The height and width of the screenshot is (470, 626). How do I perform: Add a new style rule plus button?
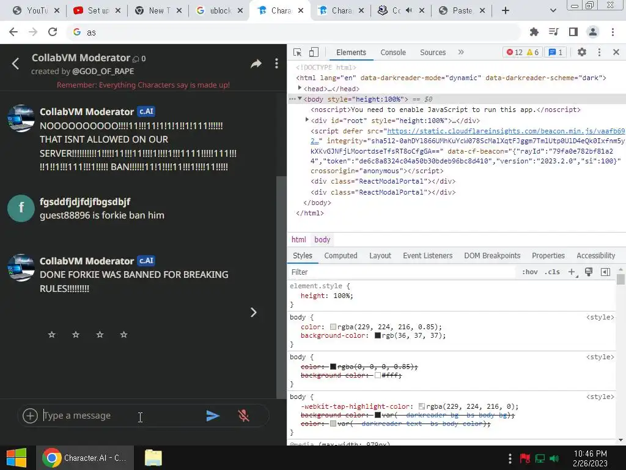[572, 272]
